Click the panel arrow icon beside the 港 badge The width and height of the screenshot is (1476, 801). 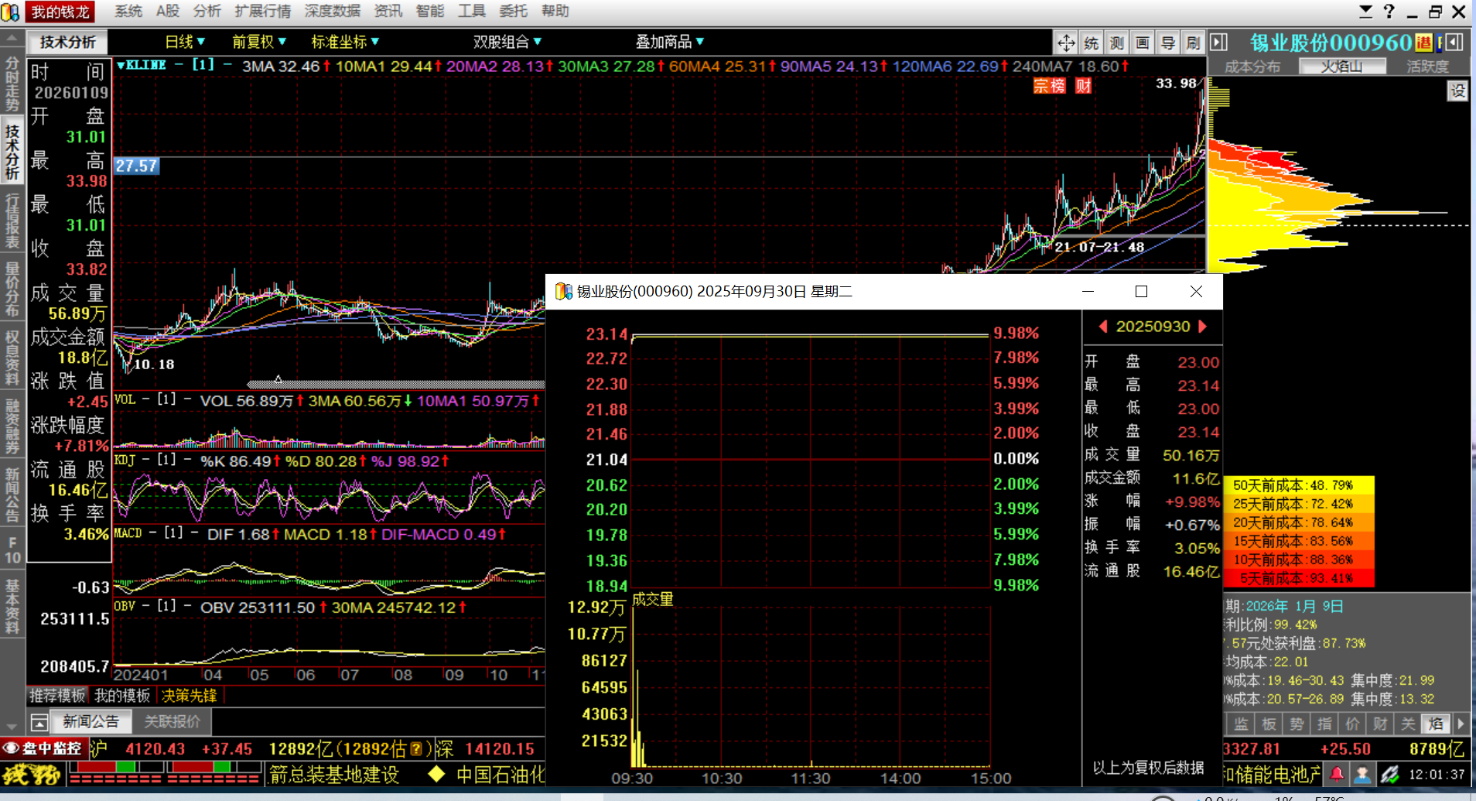[x=1454, y=43]
